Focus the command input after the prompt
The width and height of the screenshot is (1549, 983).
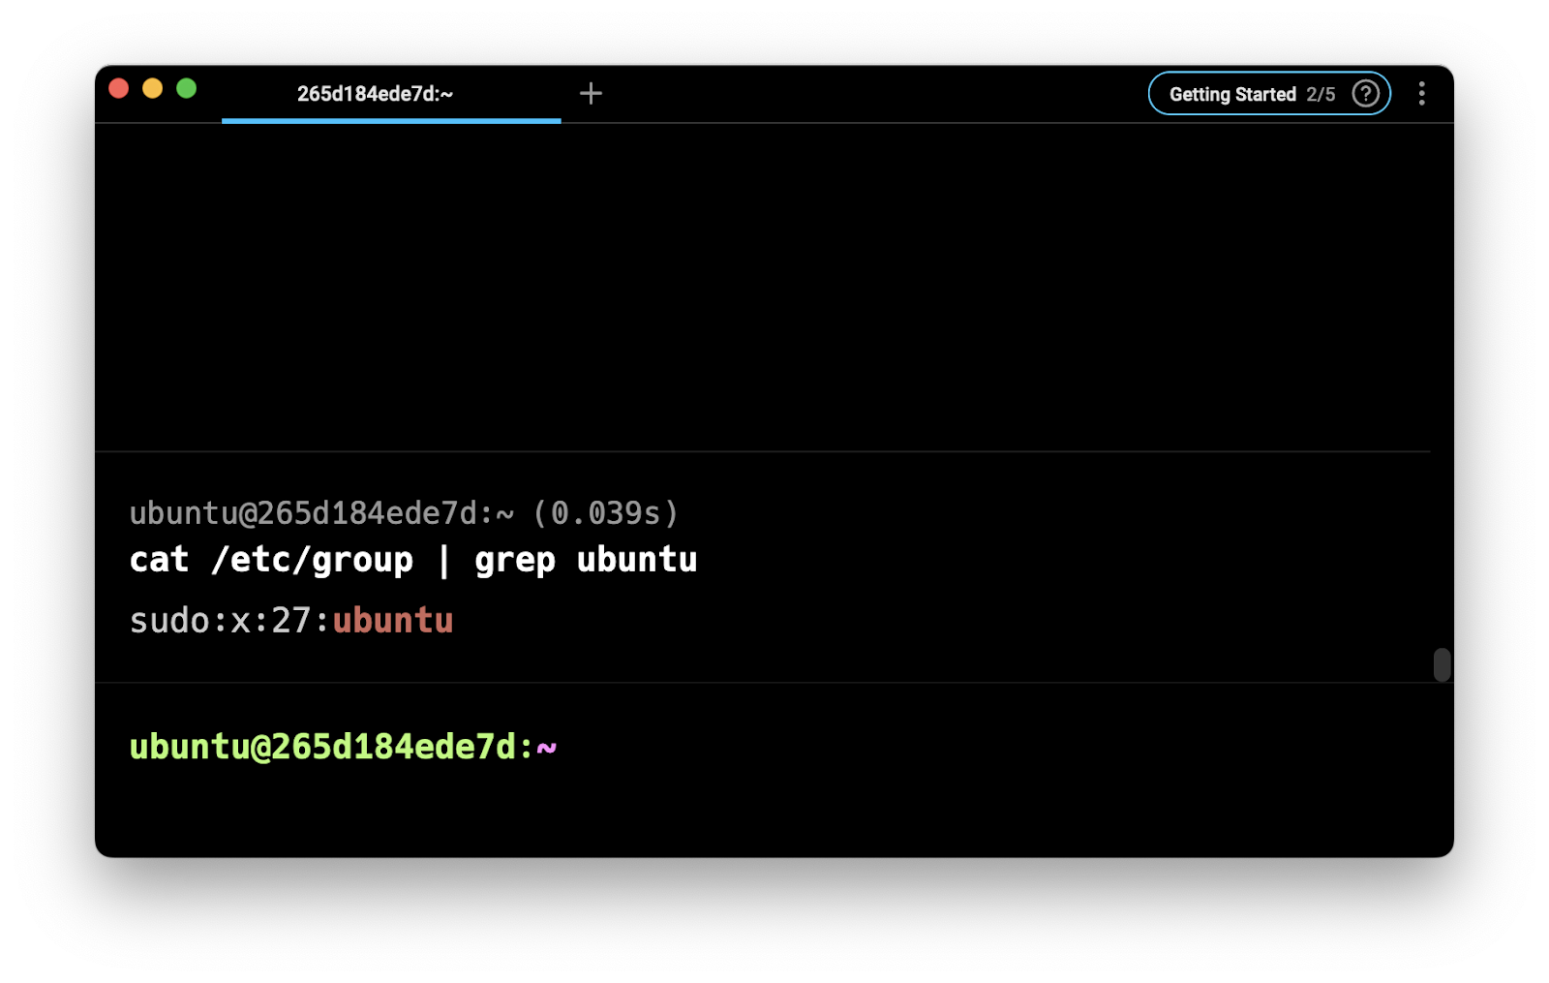[871, 747]
